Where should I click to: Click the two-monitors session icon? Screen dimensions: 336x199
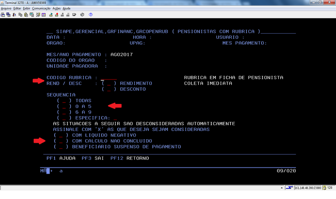[8, 15]
